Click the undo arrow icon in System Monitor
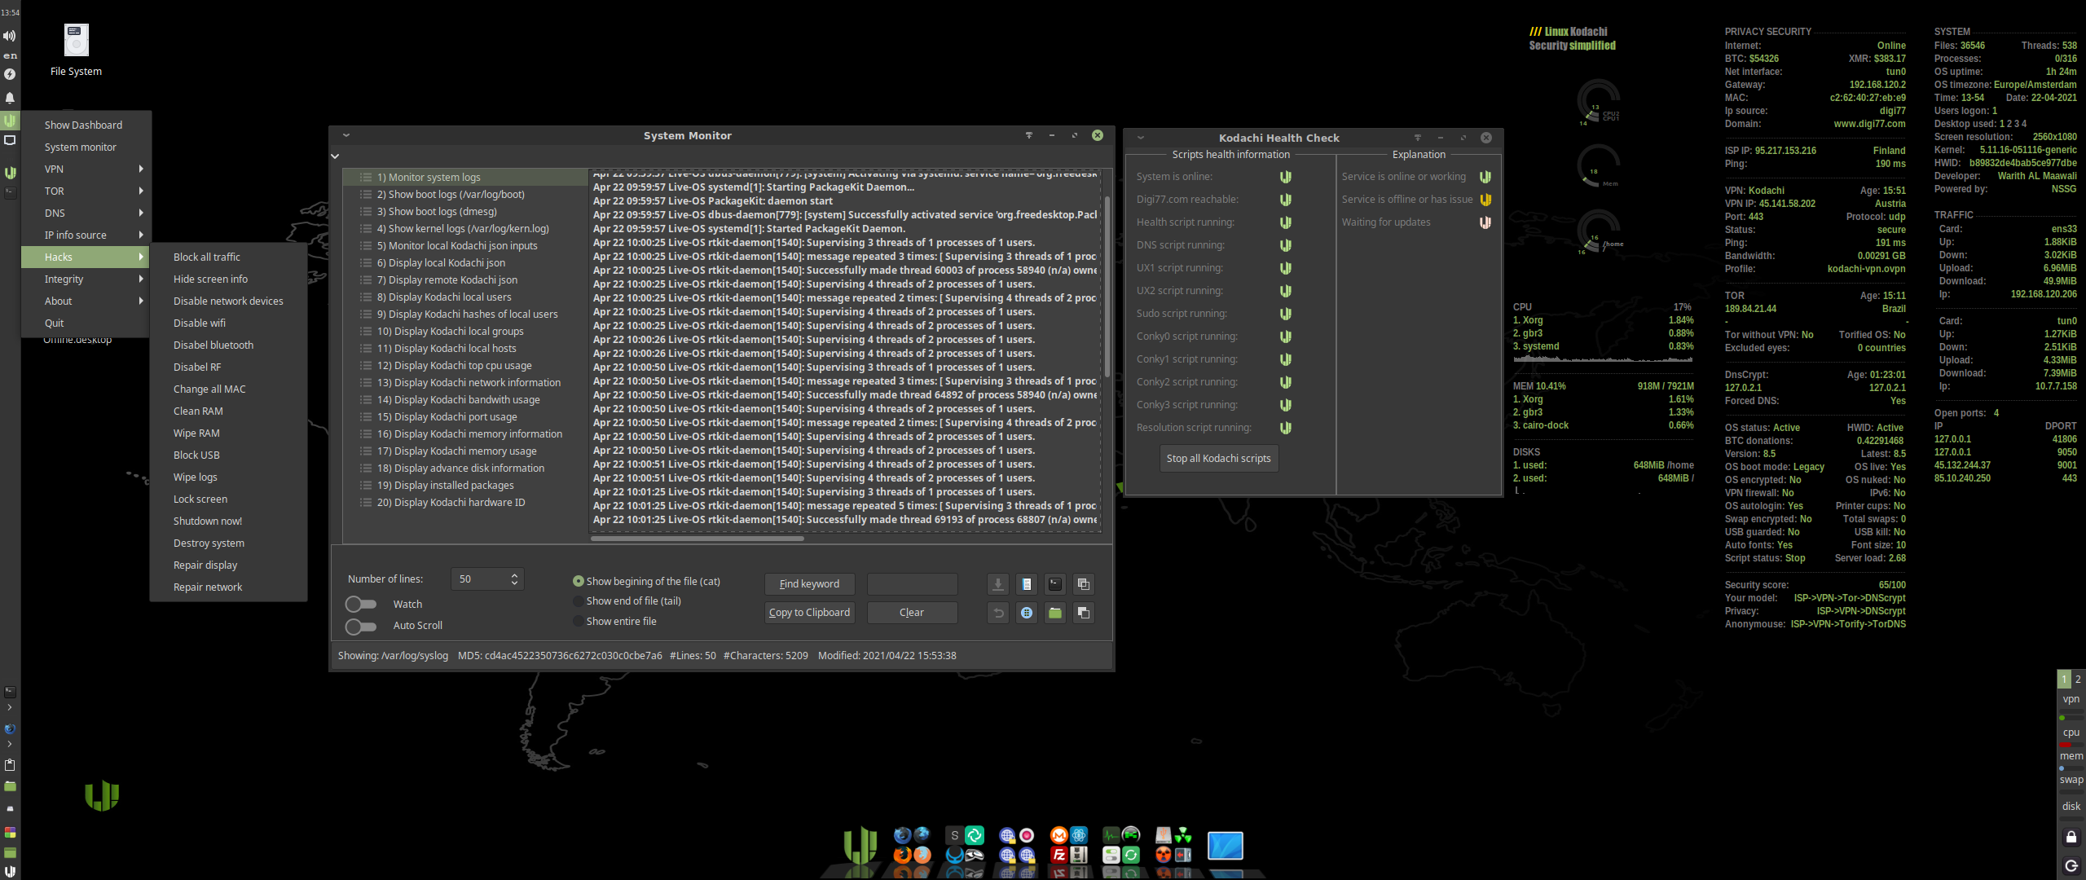Image resolution: width=2086 pixels, height=880 pixels. click(x=997, y=613)
